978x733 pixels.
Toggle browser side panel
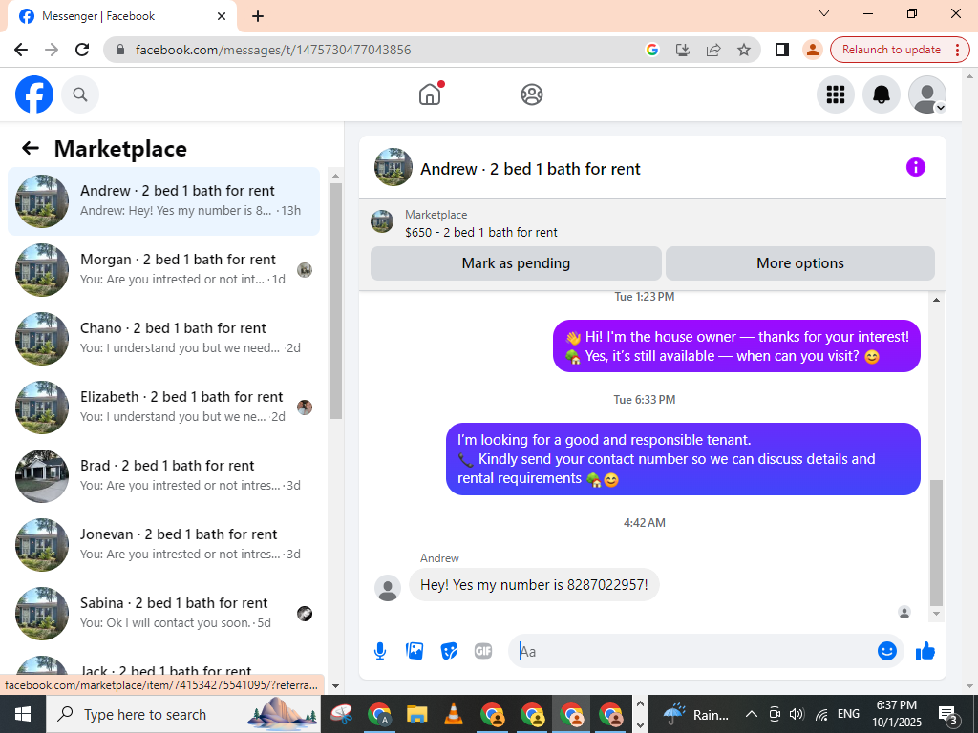pos(781,50)
